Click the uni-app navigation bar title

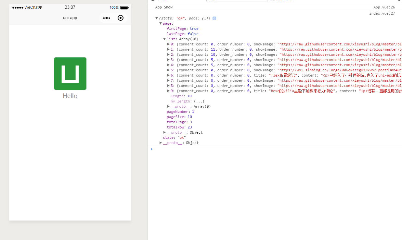(70, 18)
